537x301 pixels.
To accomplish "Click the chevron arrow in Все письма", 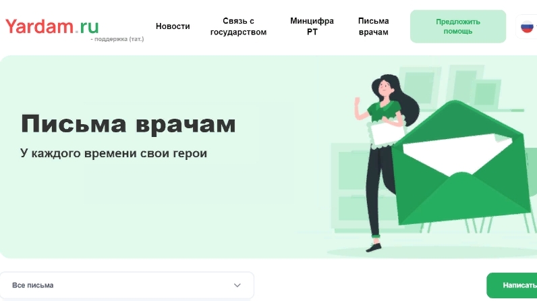I will pyautogui.click(x=237, y=285).
